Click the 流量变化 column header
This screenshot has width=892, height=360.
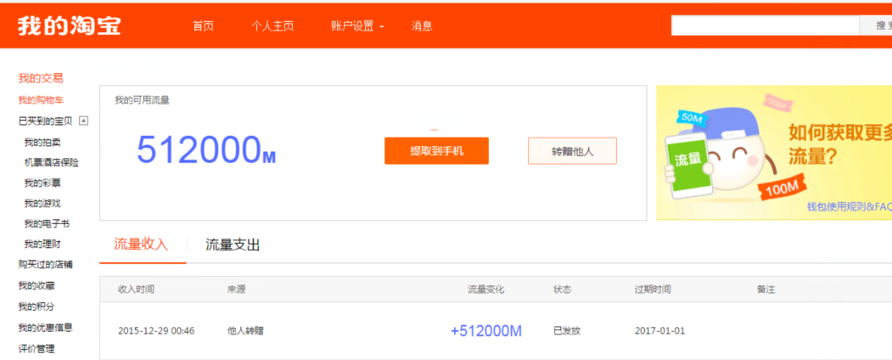[485, 290]
